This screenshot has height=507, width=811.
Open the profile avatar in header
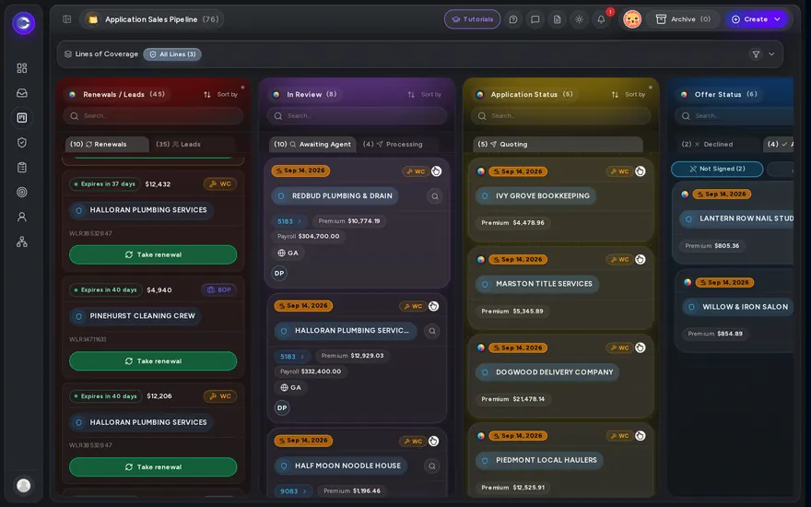[x=632, y=19]
